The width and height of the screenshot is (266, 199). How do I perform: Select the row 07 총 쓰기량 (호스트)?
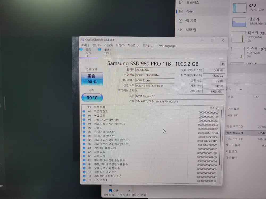pos(151,136)
